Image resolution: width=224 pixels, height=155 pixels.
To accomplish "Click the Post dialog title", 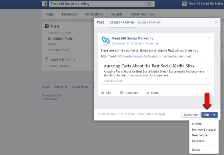I will (x=100, y=22).
